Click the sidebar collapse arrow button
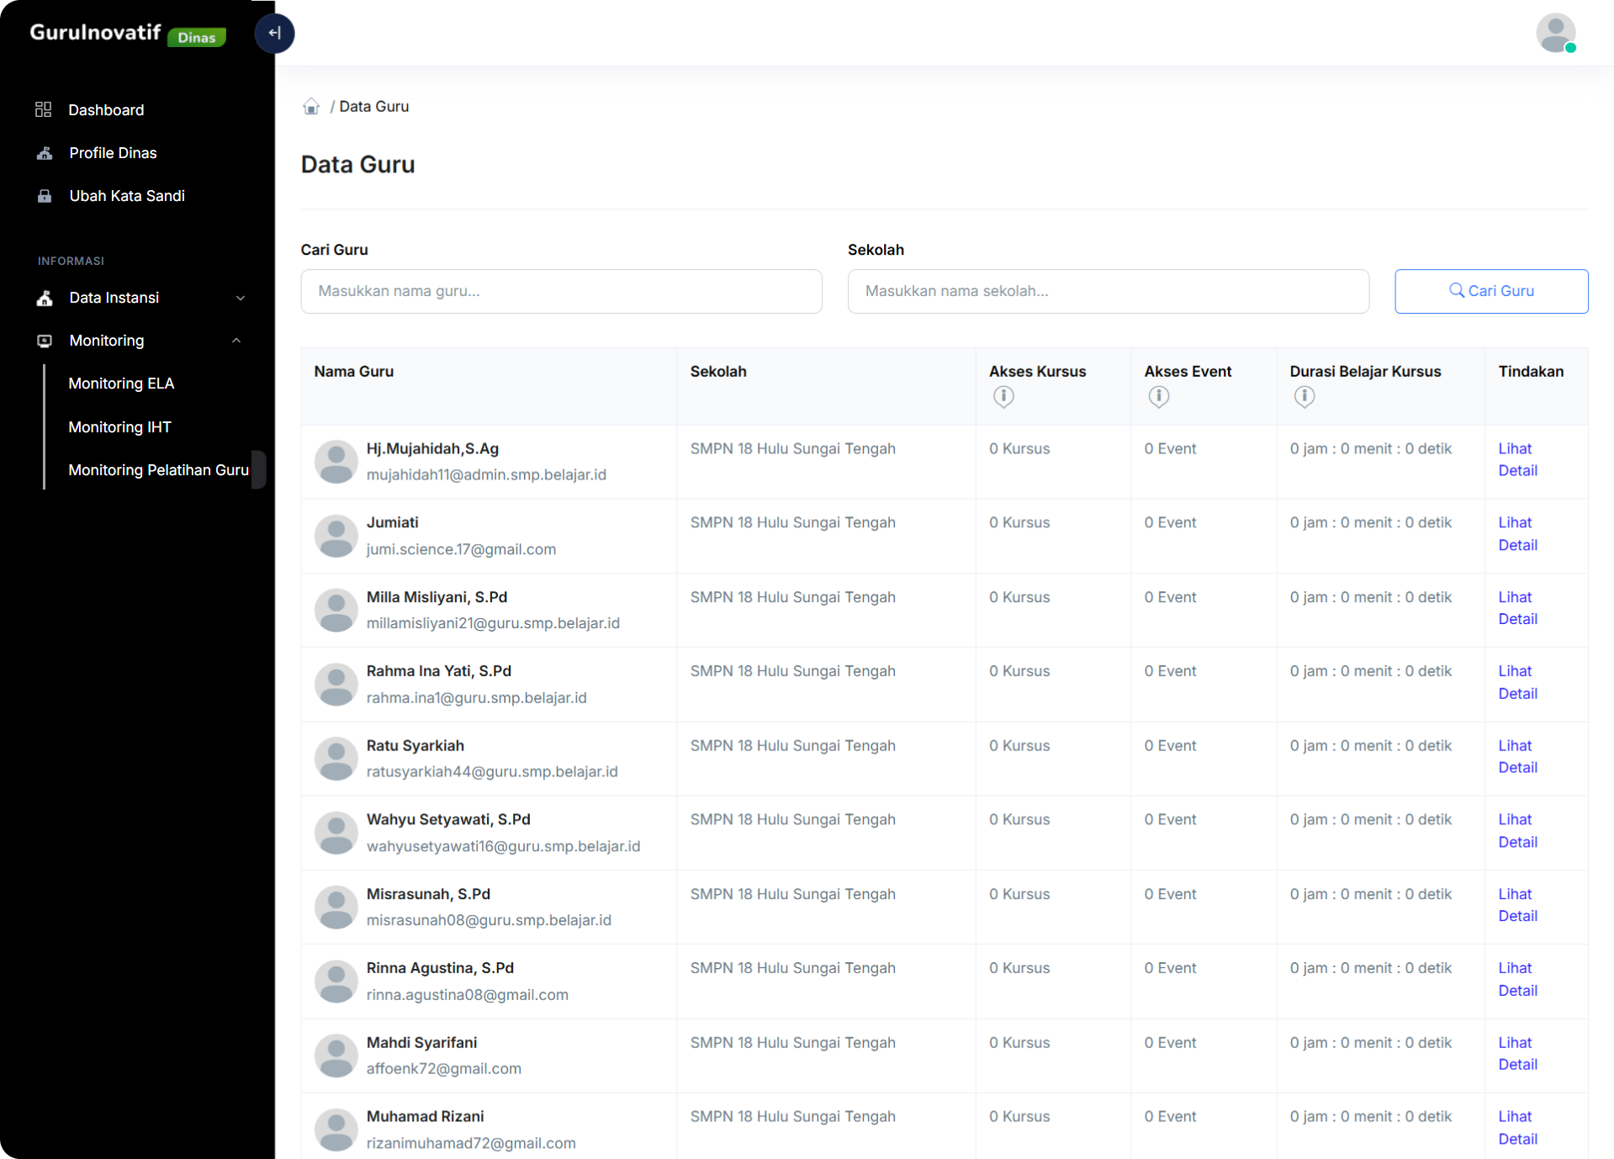The height and width of the screenshot is (1159, 1614). coord(274,34)
